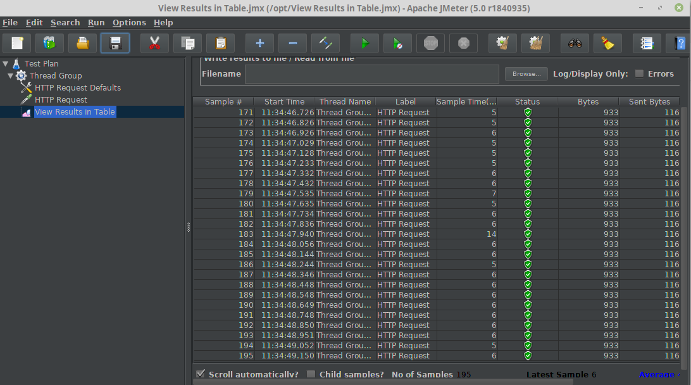
Task: Click the Toggle enable/disable icon
Action: click(x=326, y=43)
